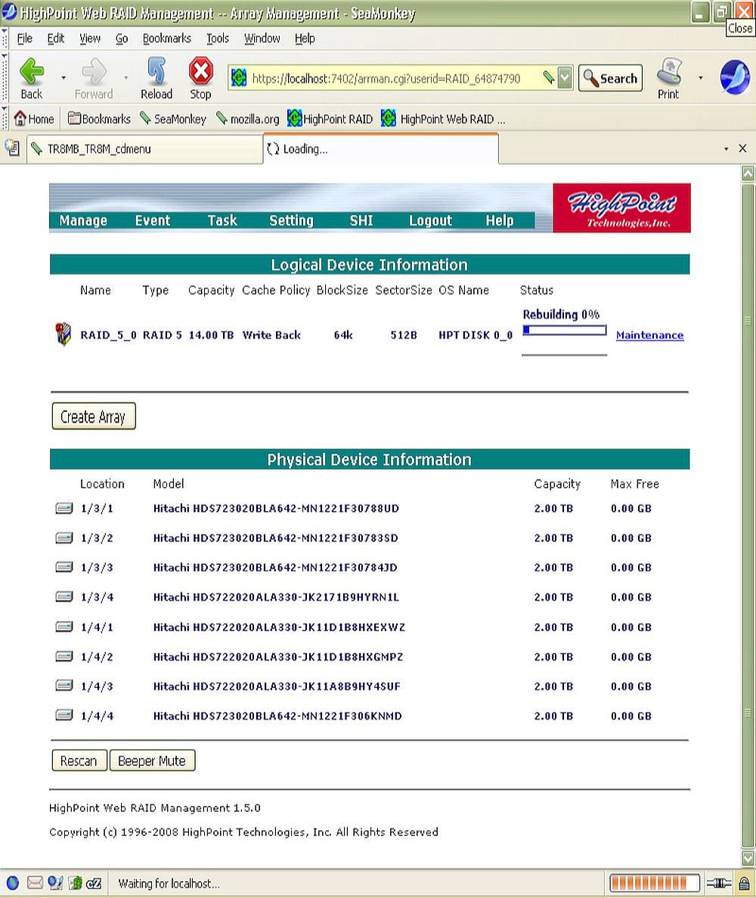
Task: Switch to the TR8MB_TR8M_cdmenu tab
Action: [x=144, y=149]
